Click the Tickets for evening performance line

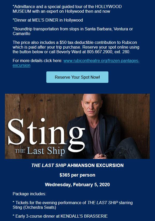coord(73,205)
